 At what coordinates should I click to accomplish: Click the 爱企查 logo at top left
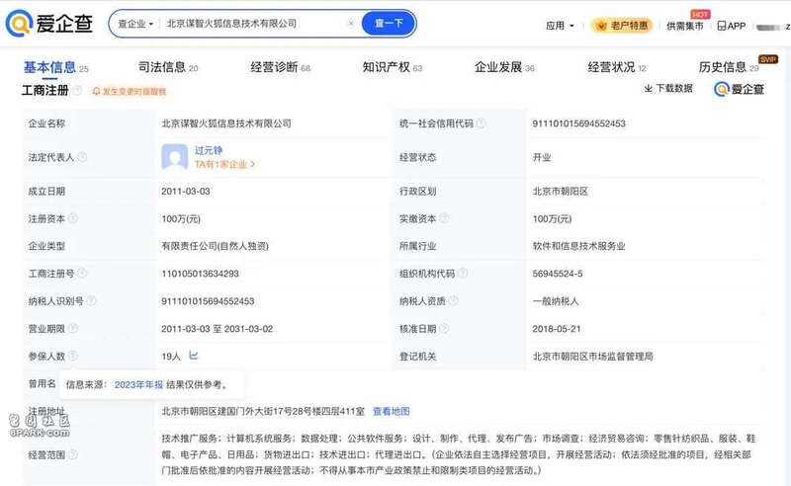coord(48,23)
